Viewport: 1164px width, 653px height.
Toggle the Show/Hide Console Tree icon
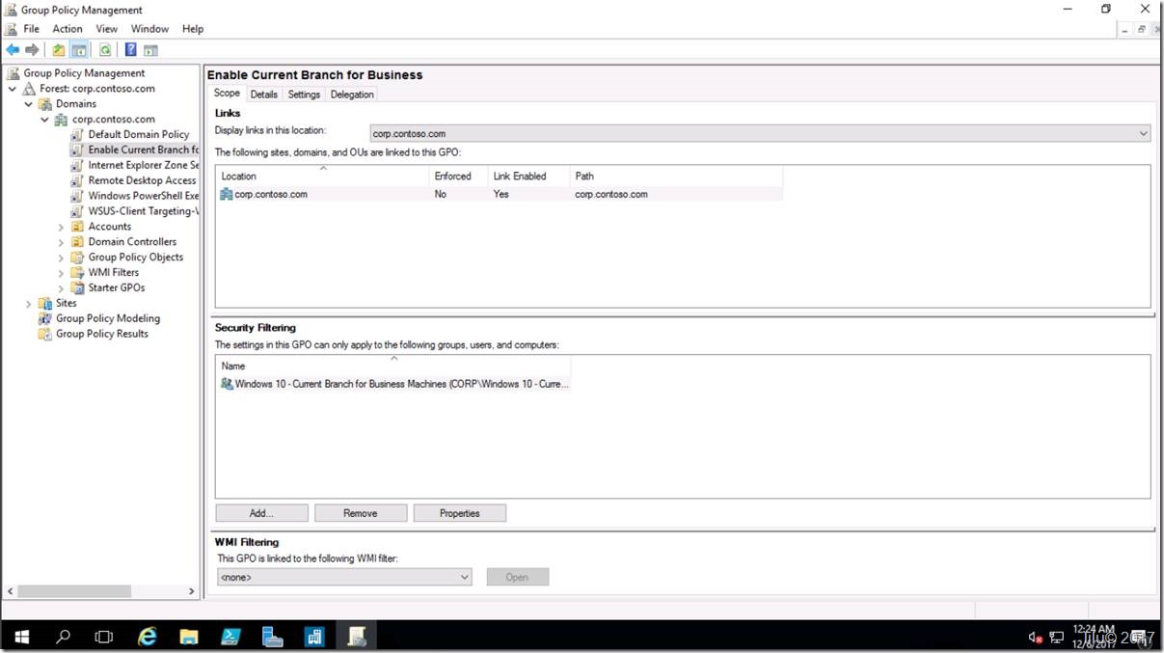(79, 50)
